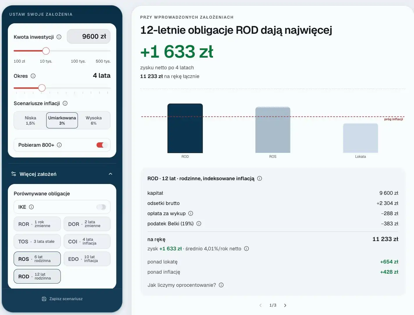Click the sliders icon beside Więcej założeń
This screenshot has width=414, height=315.
tap(14, 174)
